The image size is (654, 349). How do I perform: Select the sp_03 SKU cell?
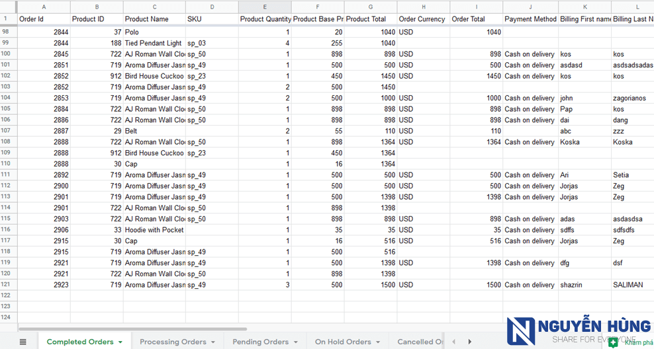[x=212, y=43]
